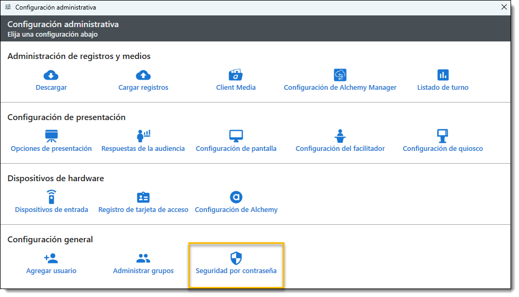Viewport: 519px width, 297px height.
Task: Open the Configuración de Alchemy Manager icon
Action: point(340,75)
